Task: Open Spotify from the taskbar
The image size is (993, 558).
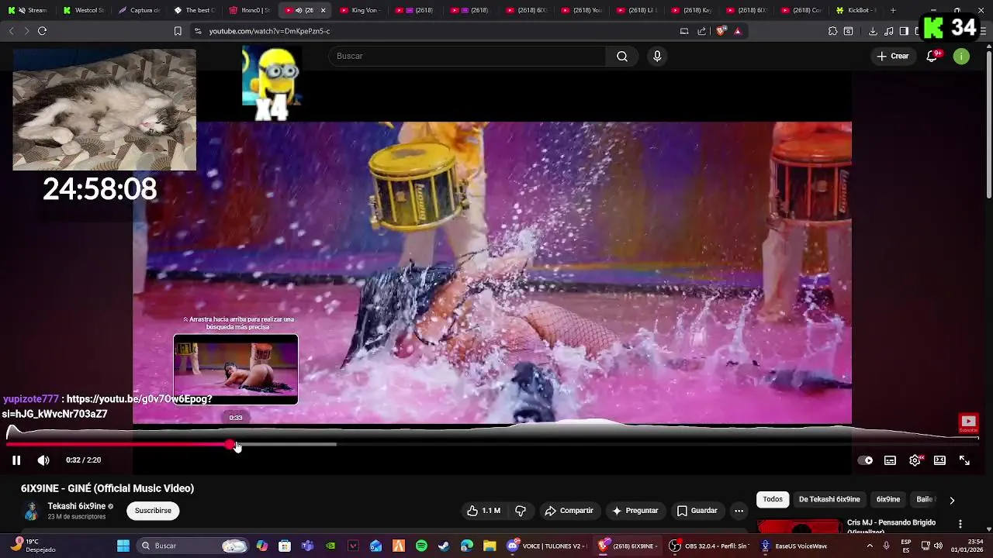Action: click(x=421, y=546)
